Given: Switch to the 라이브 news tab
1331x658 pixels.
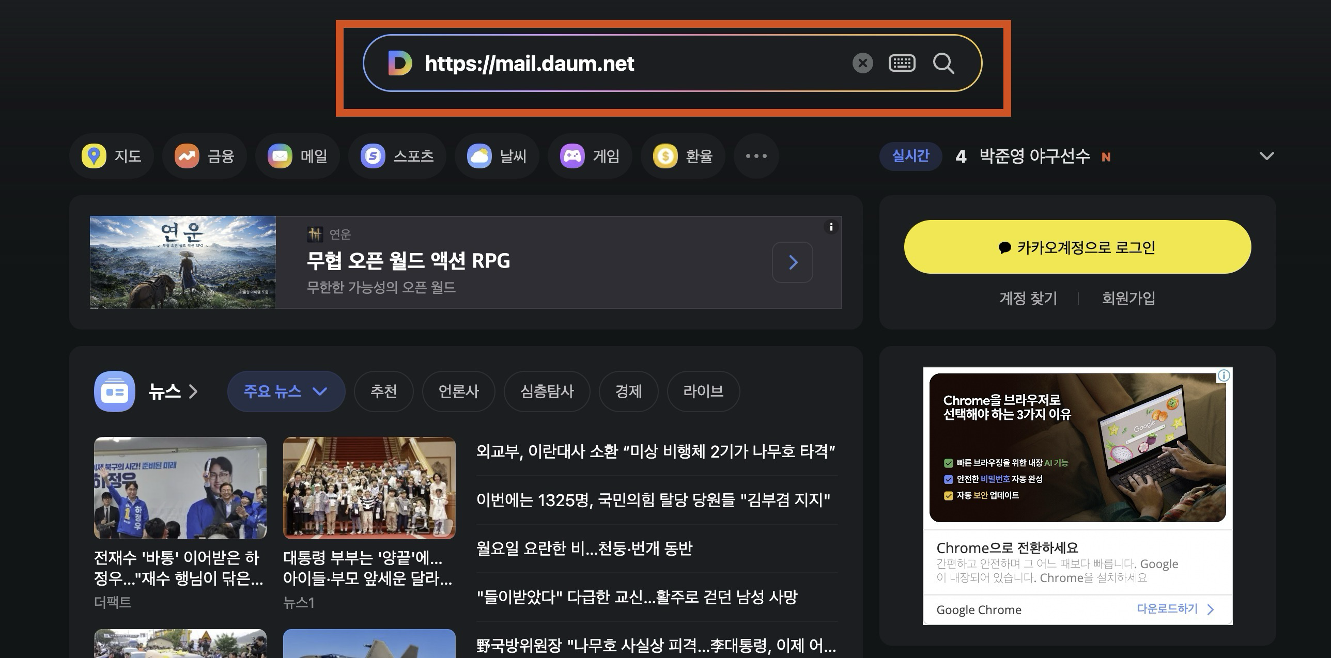Looking at the screenshot, I should point(703,391).
